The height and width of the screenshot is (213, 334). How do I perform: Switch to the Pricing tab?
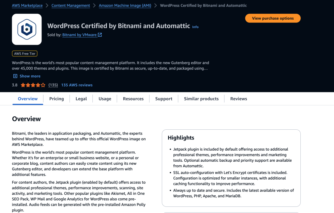point(56,99)
